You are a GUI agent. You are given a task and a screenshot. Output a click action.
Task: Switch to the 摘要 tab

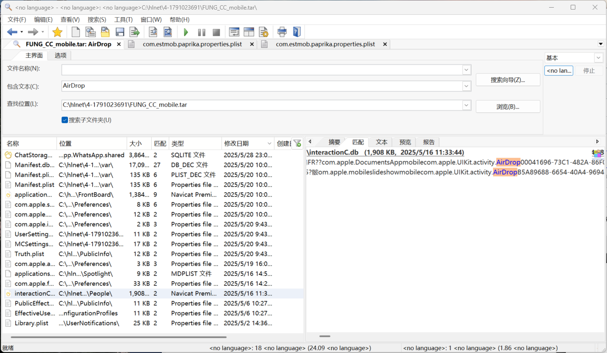pos(334,142)
